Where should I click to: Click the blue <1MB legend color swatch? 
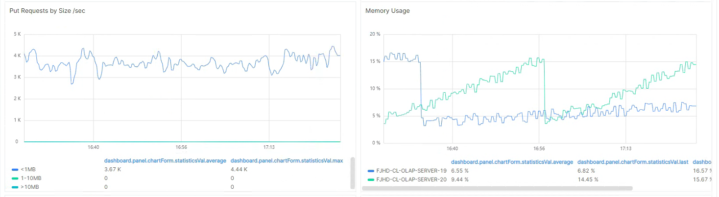(15, 170)
